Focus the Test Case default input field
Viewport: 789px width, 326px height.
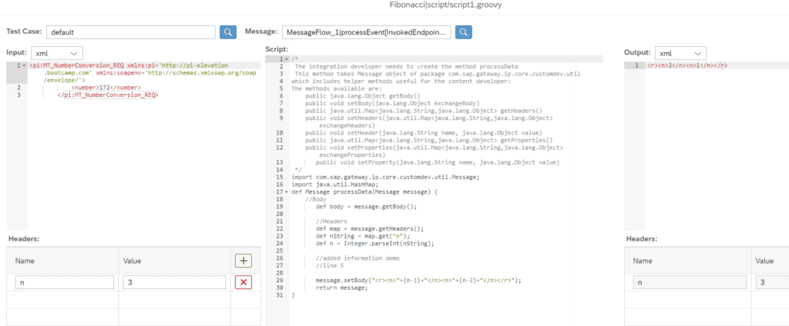[x=131, y=32]
